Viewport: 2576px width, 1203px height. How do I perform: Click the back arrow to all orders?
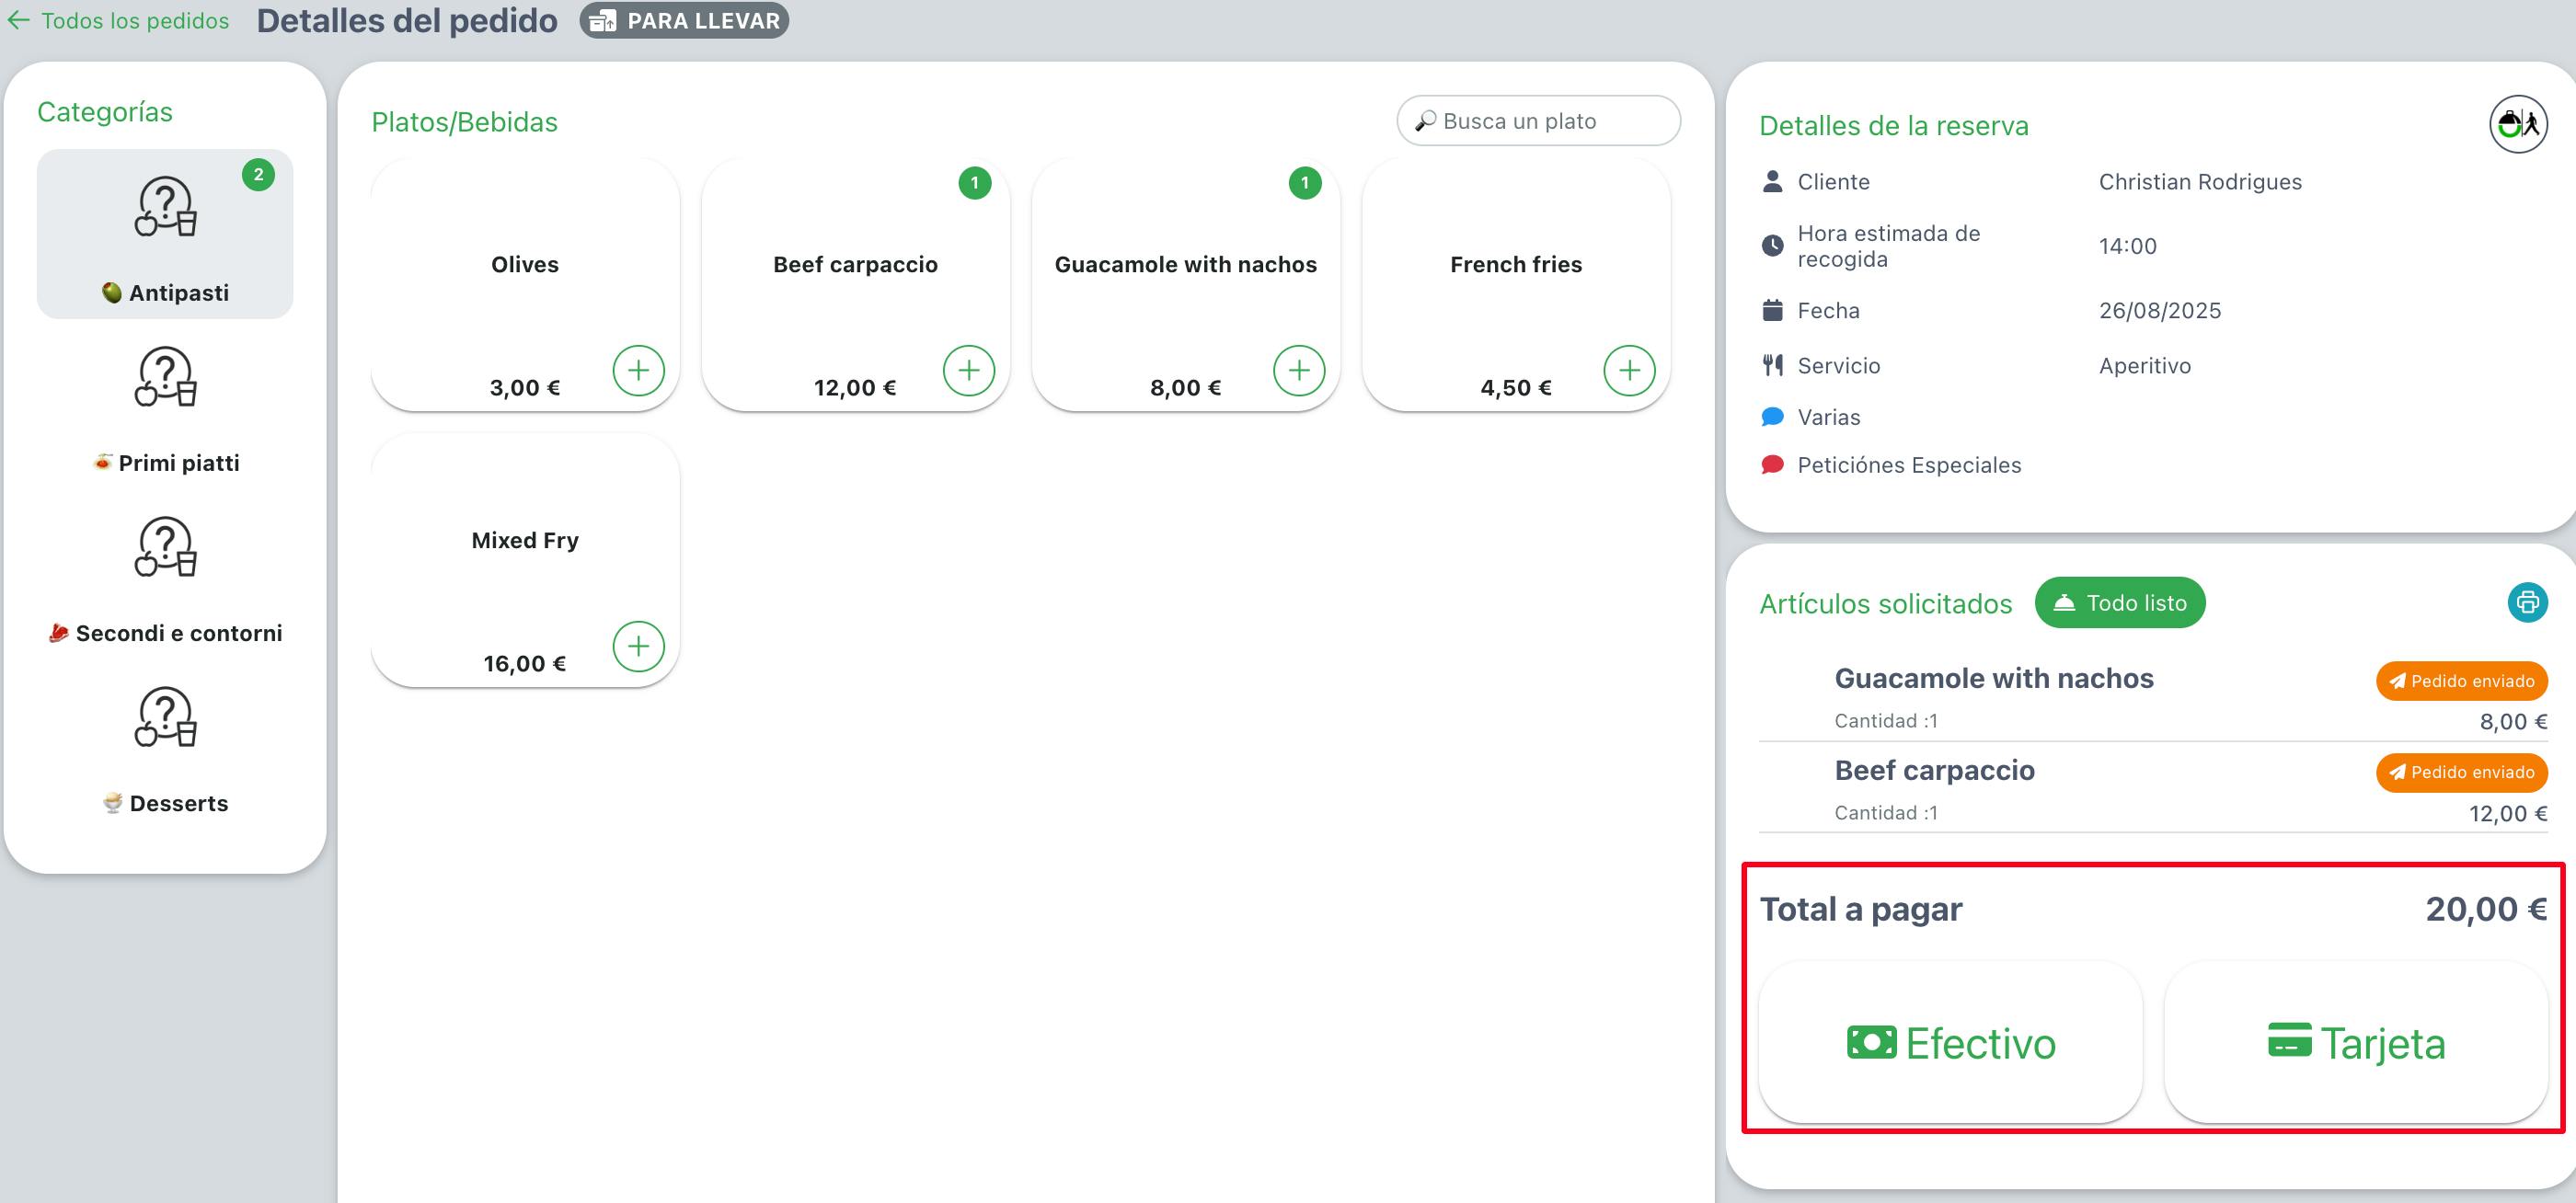19,20
